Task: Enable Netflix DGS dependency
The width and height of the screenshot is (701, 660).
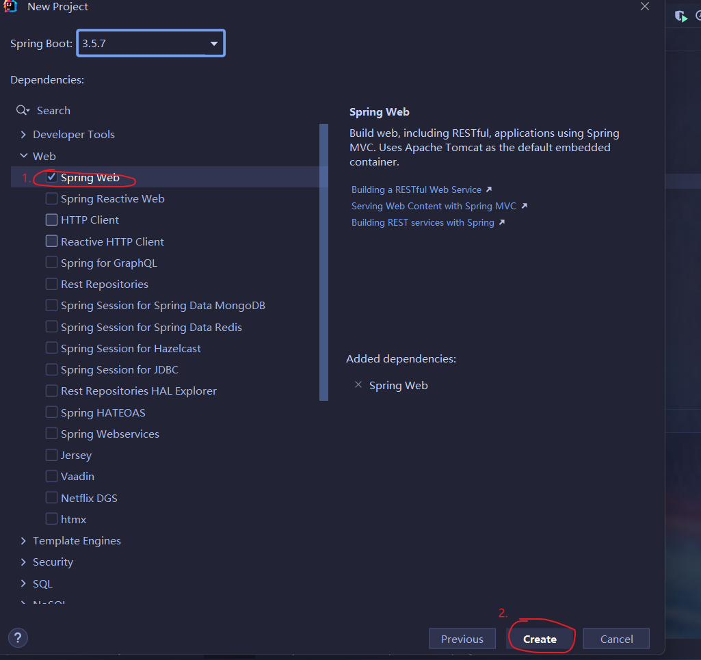Action: [x=51, y=498]
